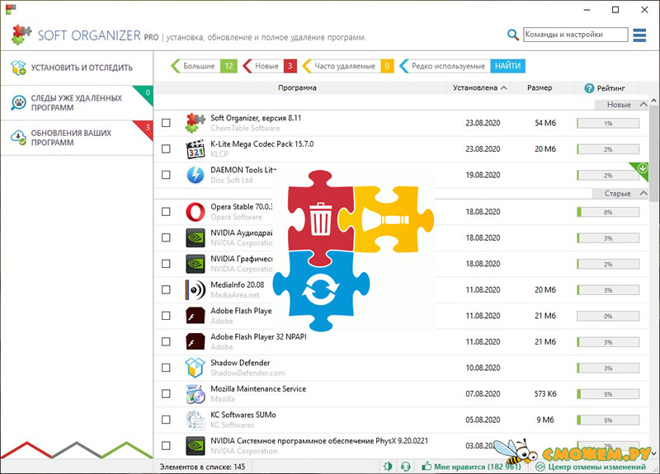This screenshot has width=660, height=474.
Task: Open Установить и отследить section
Action: point(77,68)
